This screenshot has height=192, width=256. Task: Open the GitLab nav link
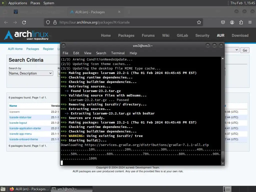click(x=182, y=35)
